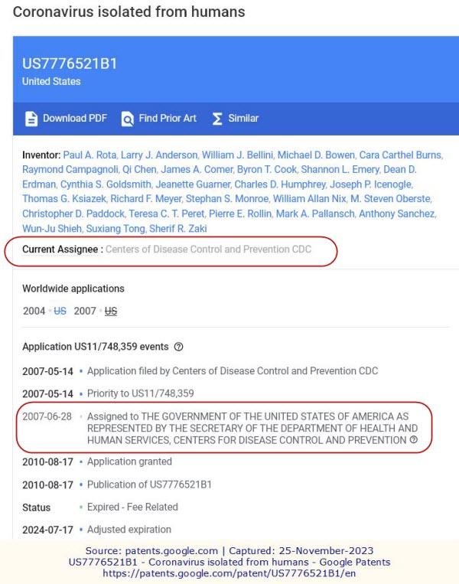
Task: Open inventor Larry J. Anderson link
Action: point(159,155)
